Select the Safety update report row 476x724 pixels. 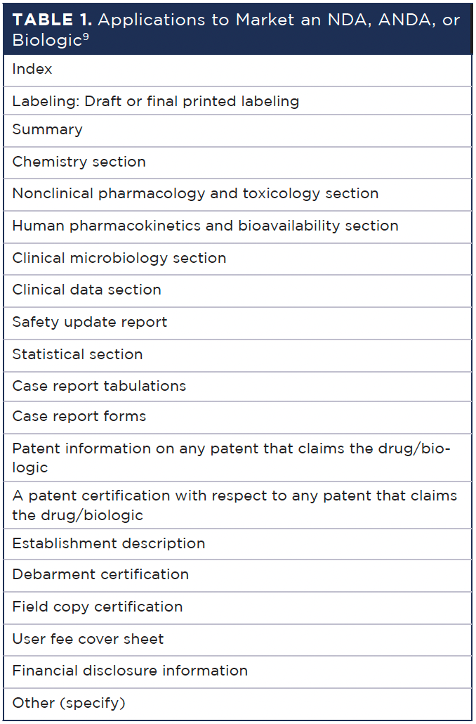pyautogui.click(x=237, y=323)
